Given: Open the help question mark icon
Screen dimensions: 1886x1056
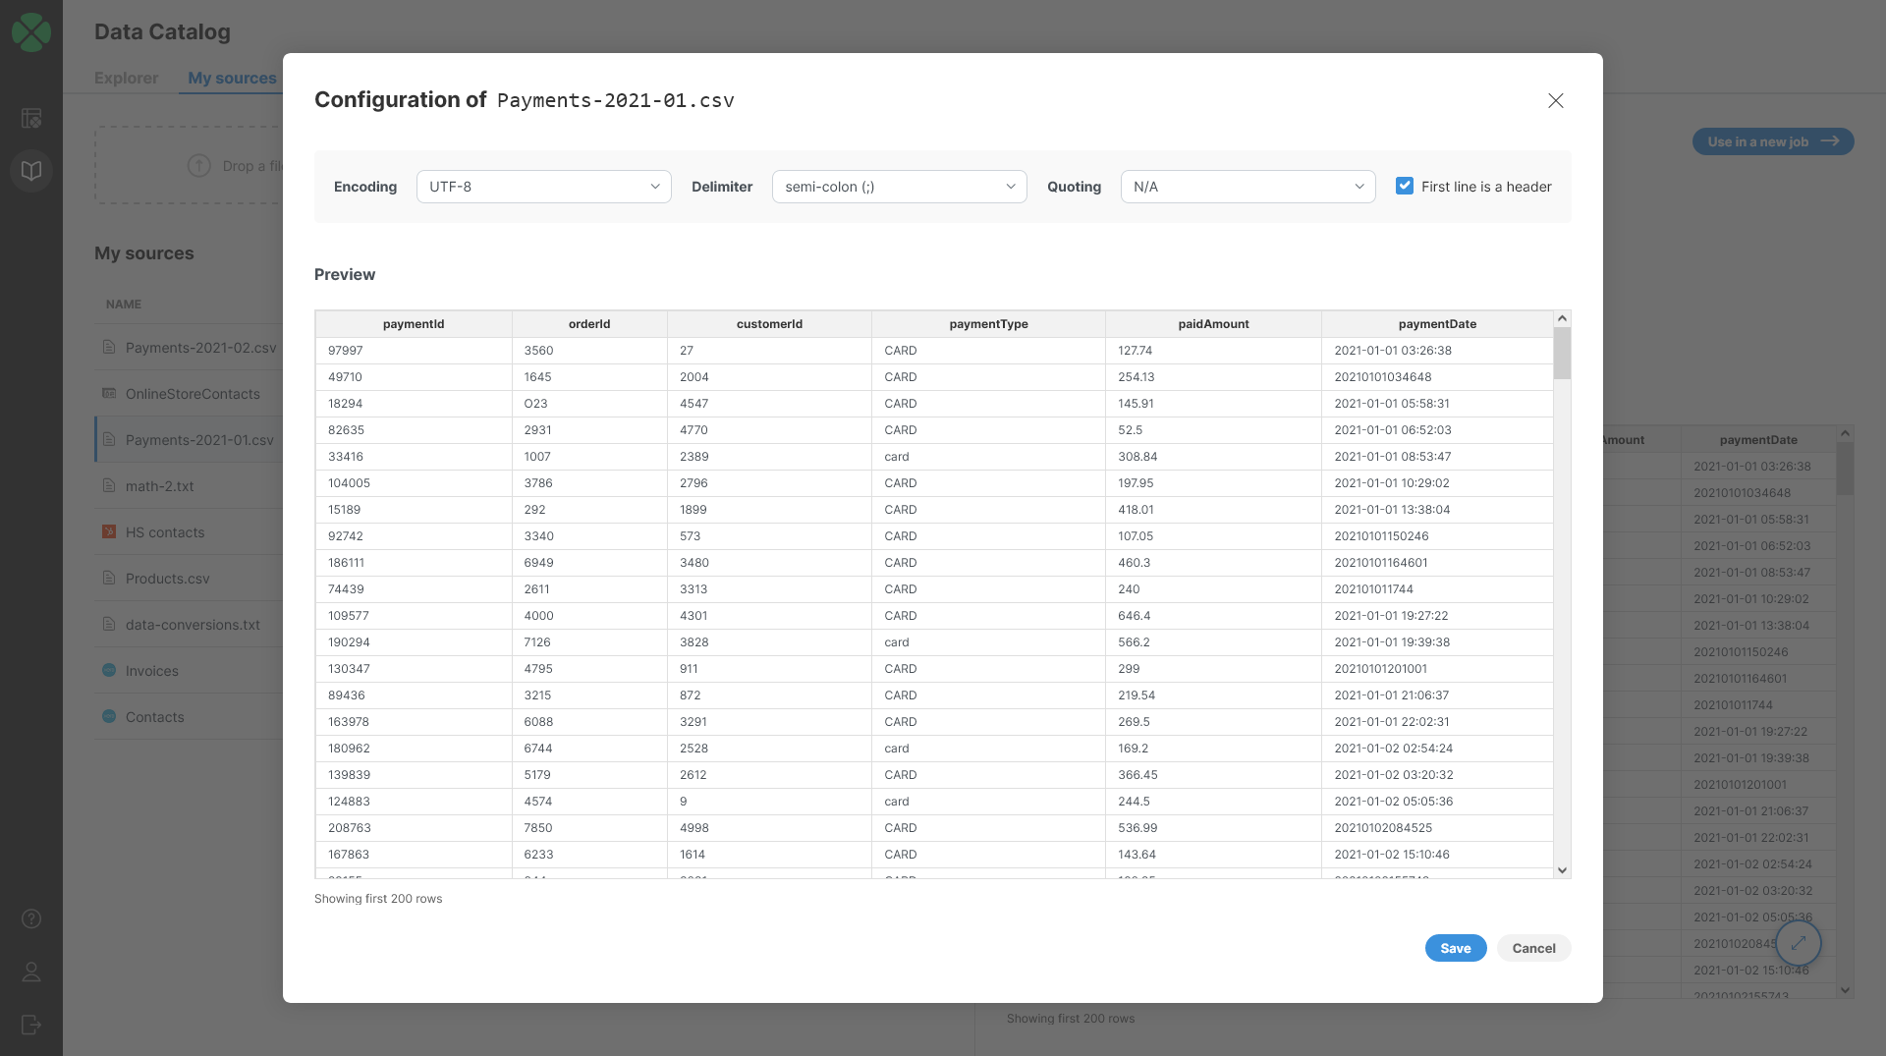Looking at the screenshot, I should click(x=31, y=918).
